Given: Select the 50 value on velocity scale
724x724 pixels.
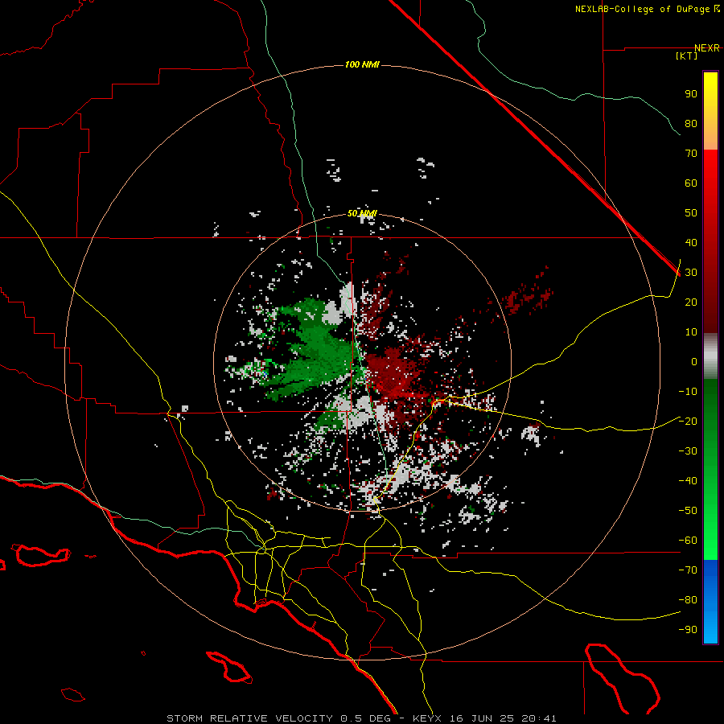Looking at the screenshot, I should pos(691,213).
